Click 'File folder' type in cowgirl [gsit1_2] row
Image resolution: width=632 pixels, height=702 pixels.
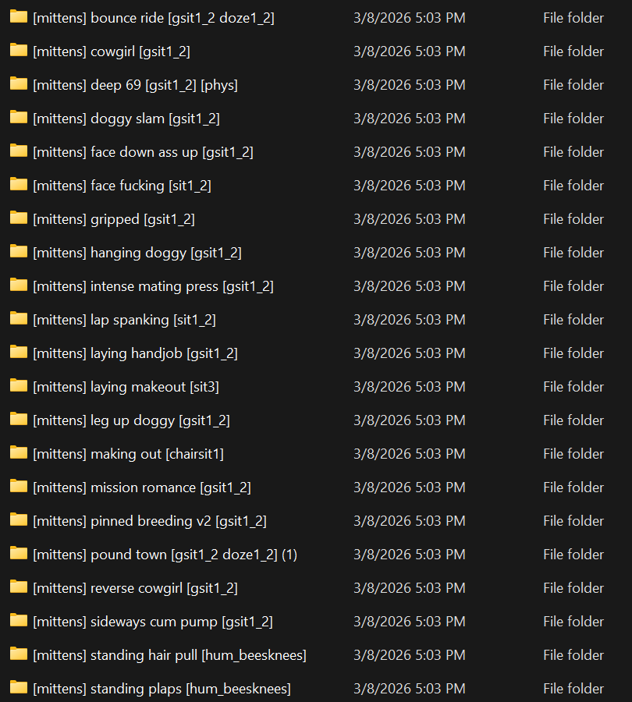(x=573, y=51)
